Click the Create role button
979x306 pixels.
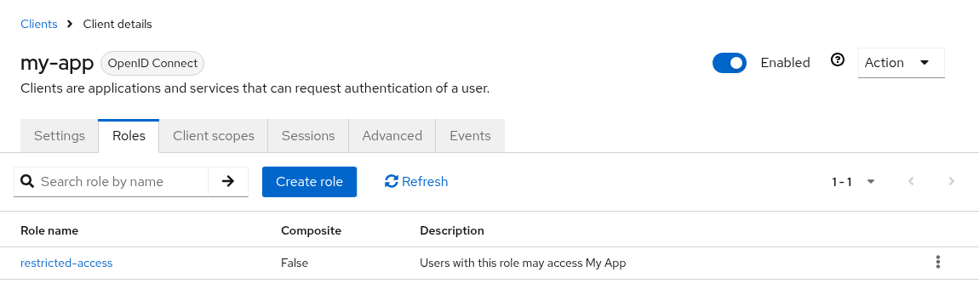point(309,181)
